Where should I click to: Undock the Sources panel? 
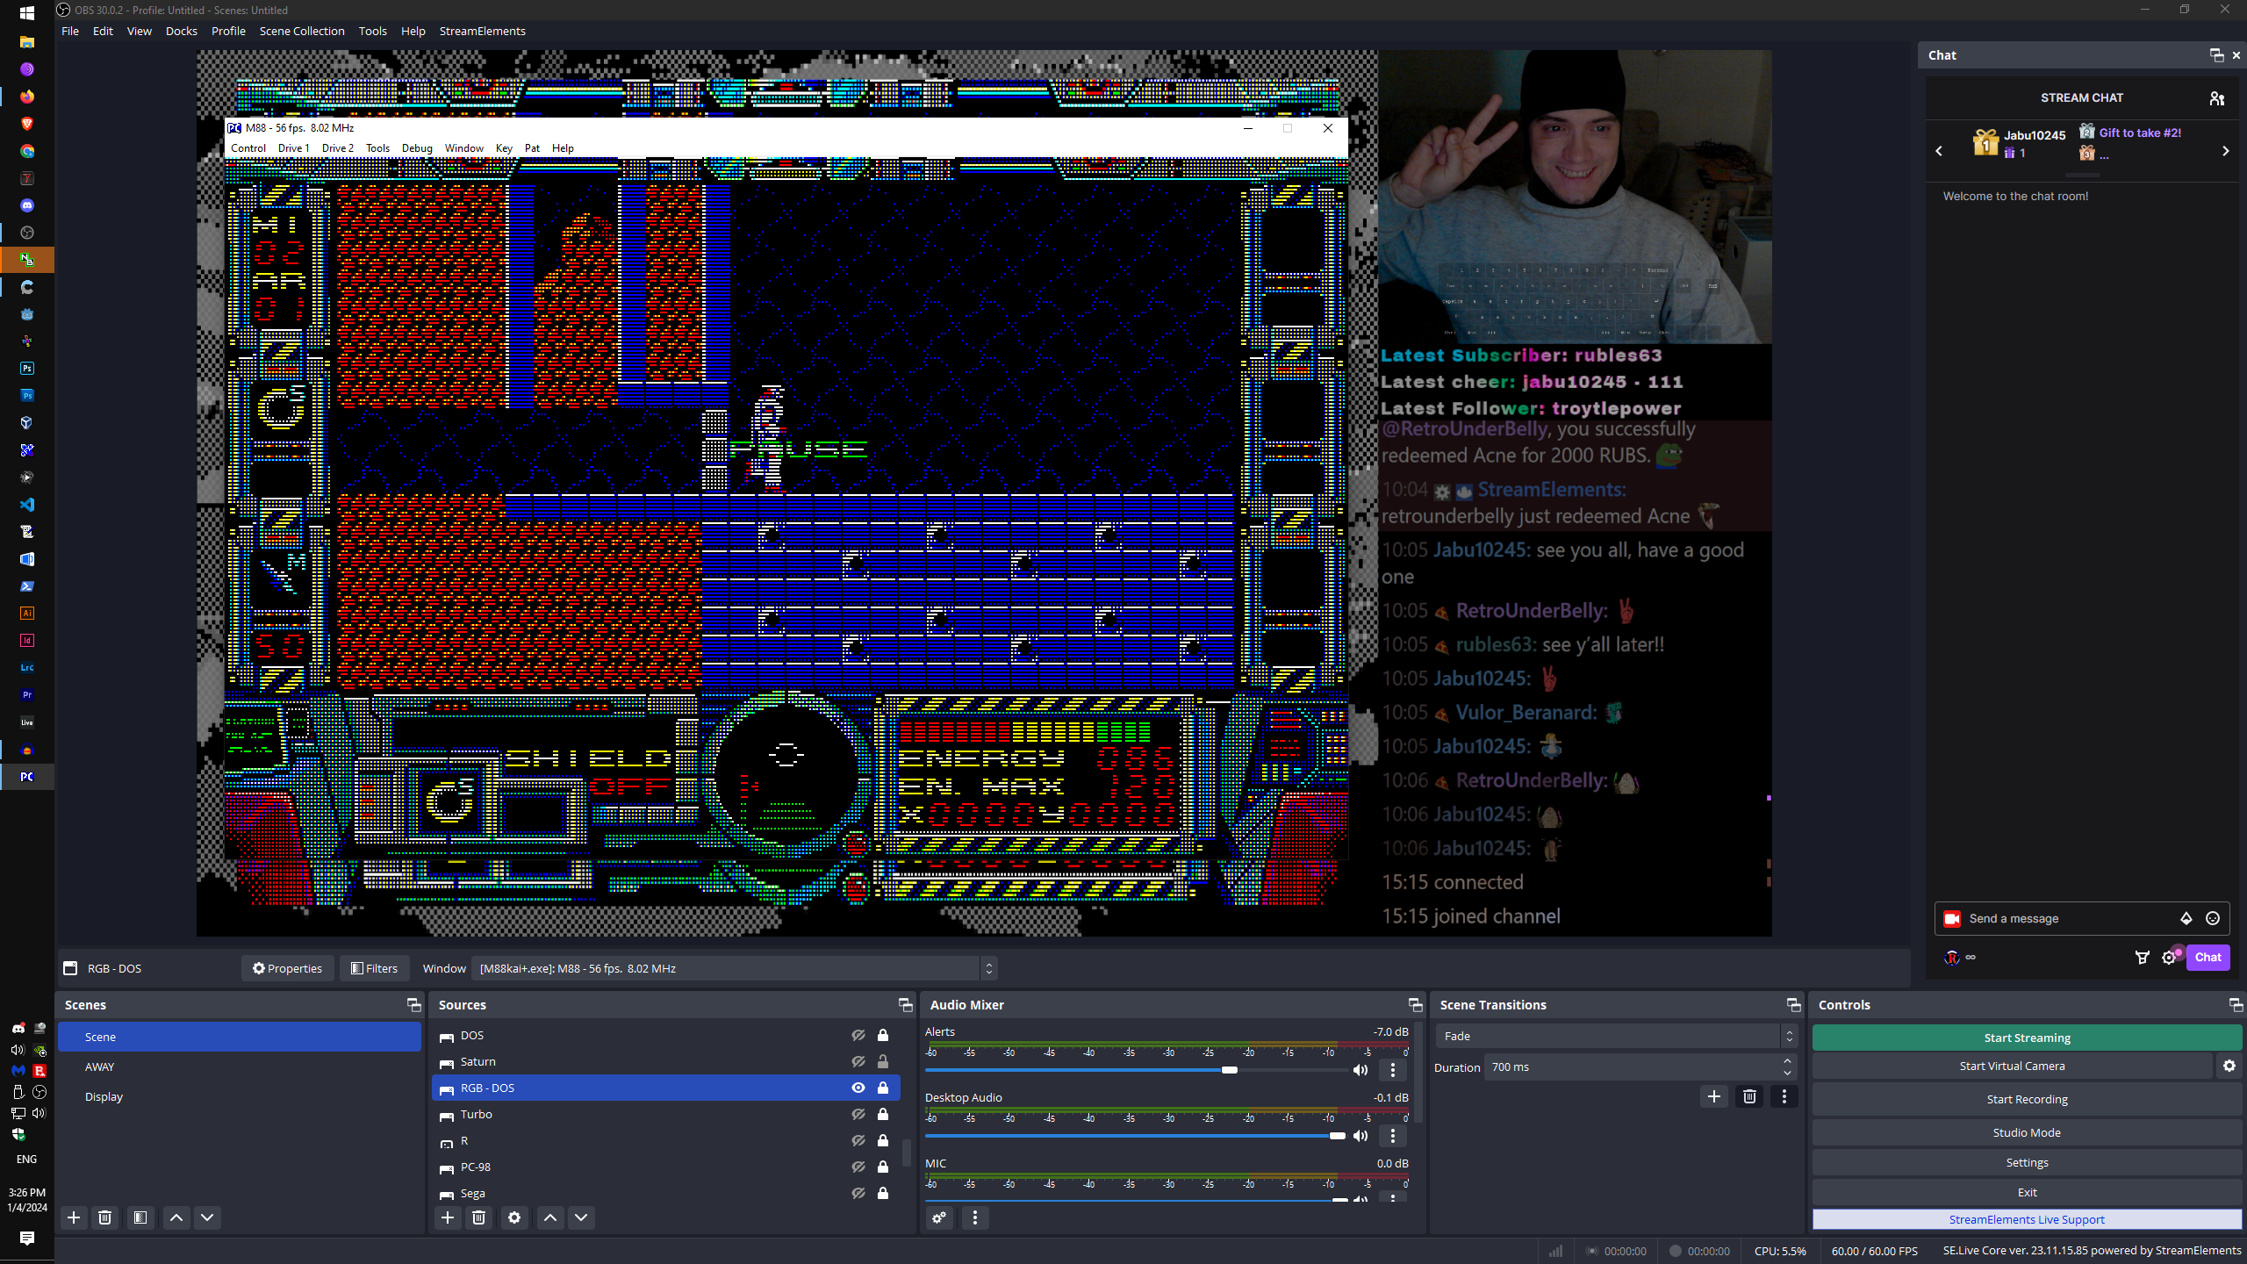coord(905,1005)
